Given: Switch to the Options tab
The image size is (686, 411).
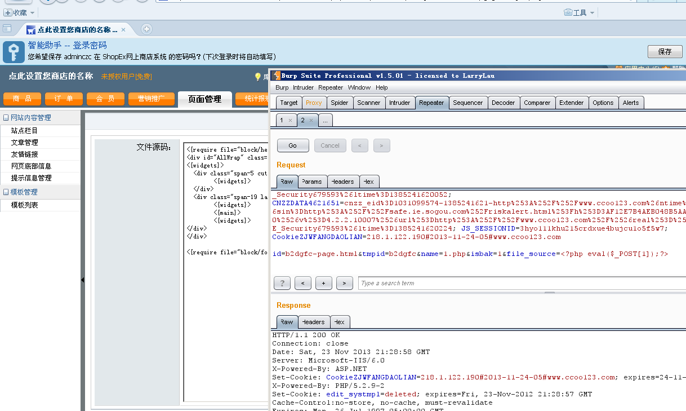Looking at the screenshot, I should coord(603,103).
